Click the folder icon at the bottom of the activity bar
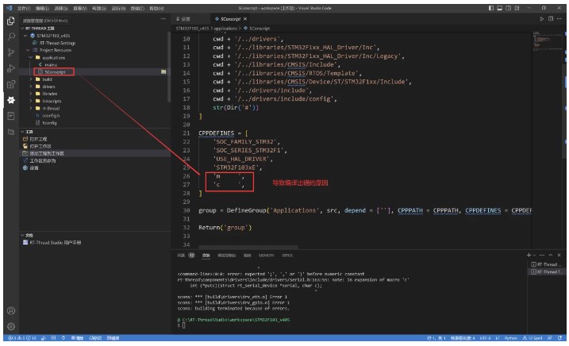This screenshot has height=346, width=569. (11, 132)
